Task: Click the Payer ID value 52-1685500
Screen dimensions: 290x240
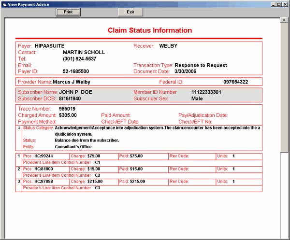Action: [76, 71]
